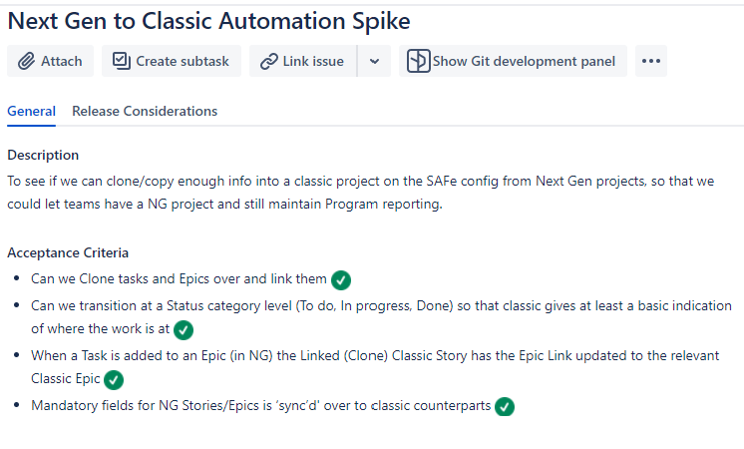Open the three-dot more actions menu
Viewport: 744px width, 449px height.
(x=651, y=61)
